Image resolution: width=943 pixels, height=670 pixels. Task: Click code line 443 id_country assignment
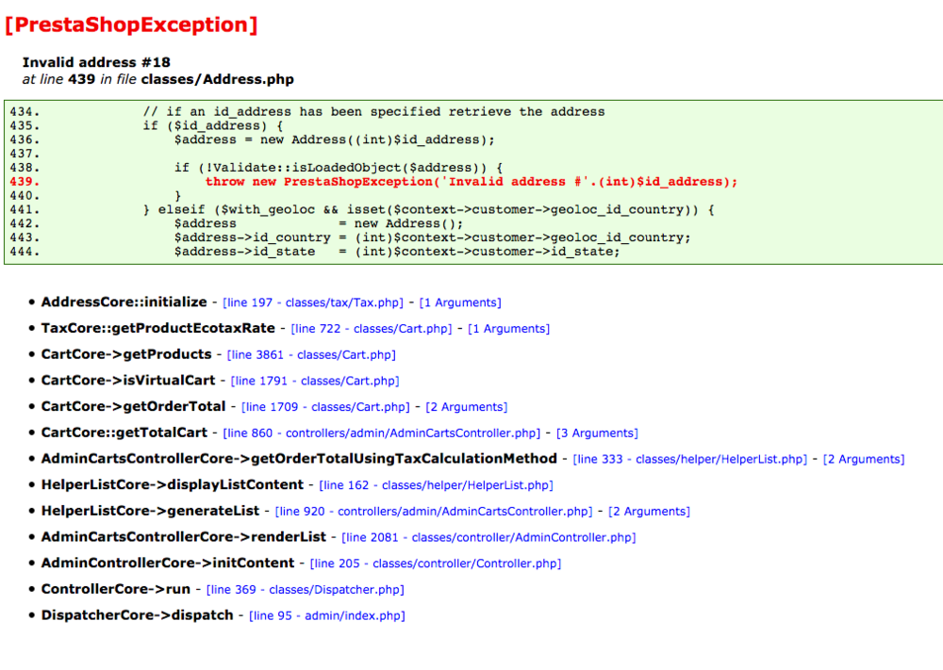[x=433, y=237]
